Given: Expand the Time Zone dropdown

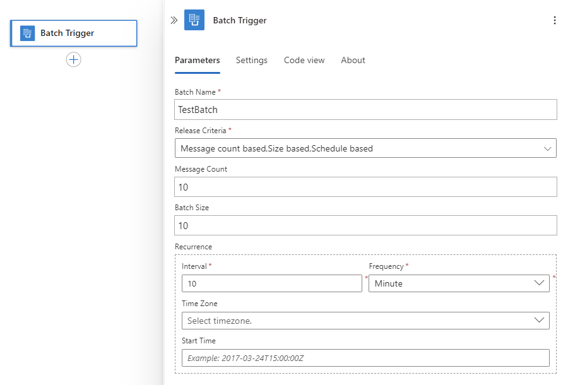Looking at the screenshot, I should coord(365,321).
